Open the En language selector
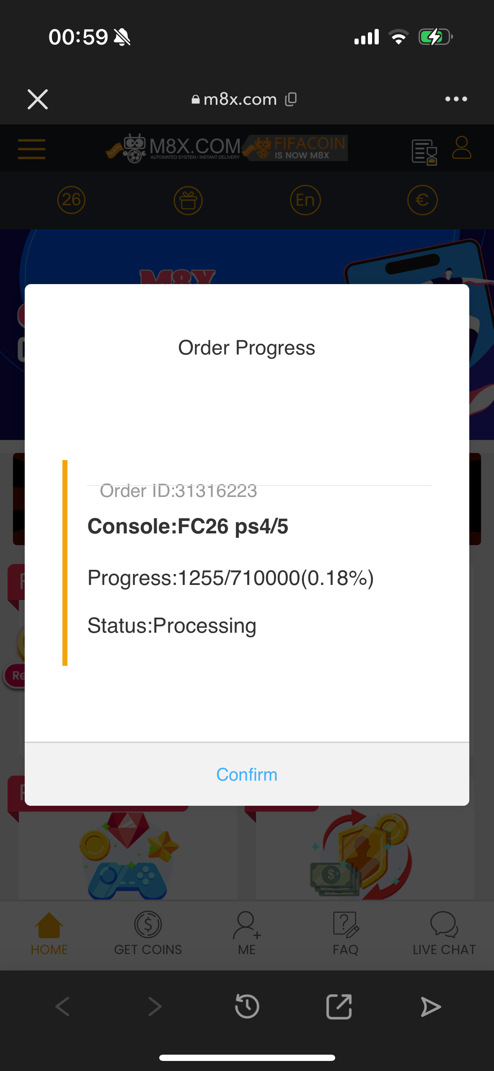 (x=305, y=200)
